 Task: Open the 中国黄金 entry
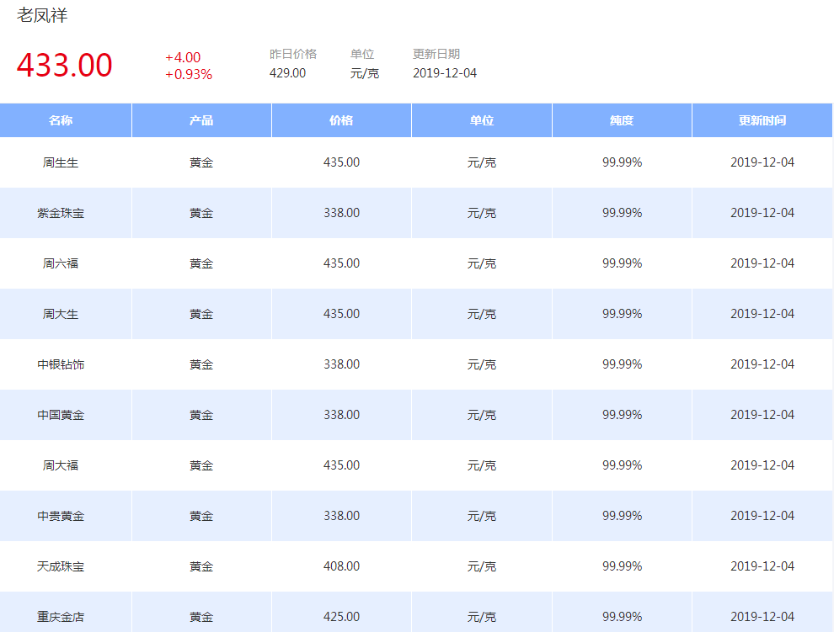point(61,415)
